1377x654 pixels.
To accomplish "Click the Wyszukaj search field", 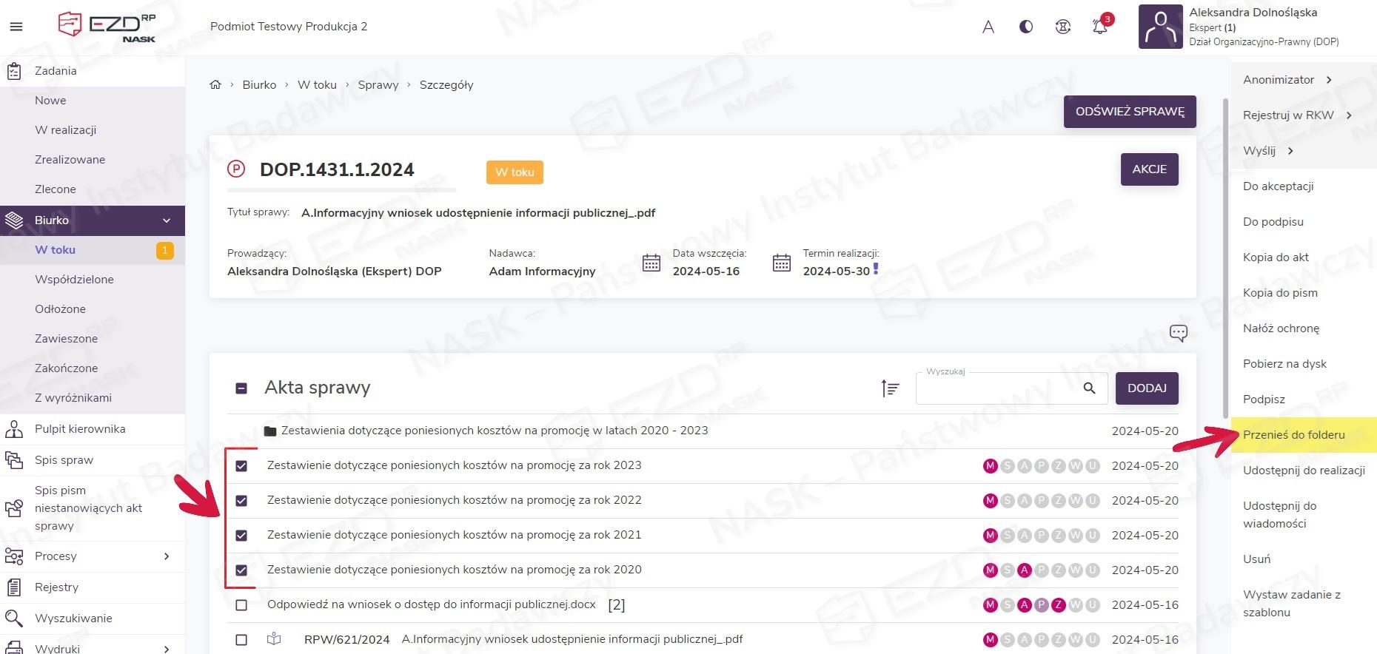I will 996,388.
